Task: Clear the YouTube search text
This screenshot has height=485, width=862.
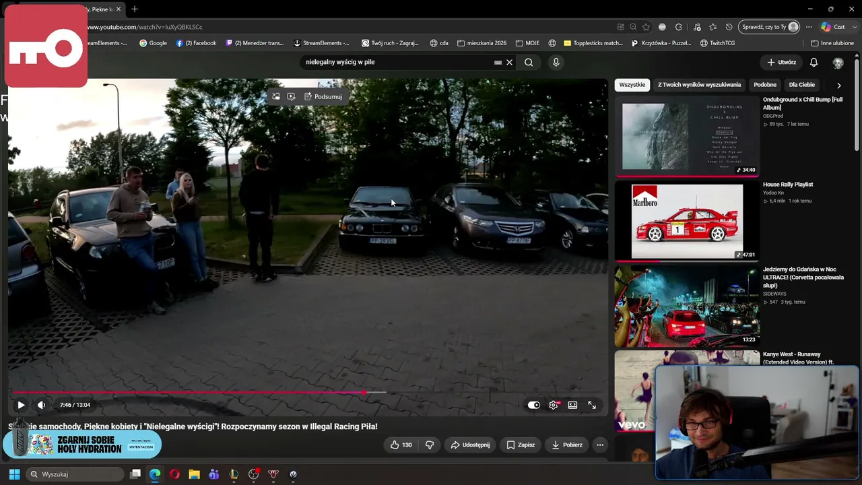Action: (509, 62)
